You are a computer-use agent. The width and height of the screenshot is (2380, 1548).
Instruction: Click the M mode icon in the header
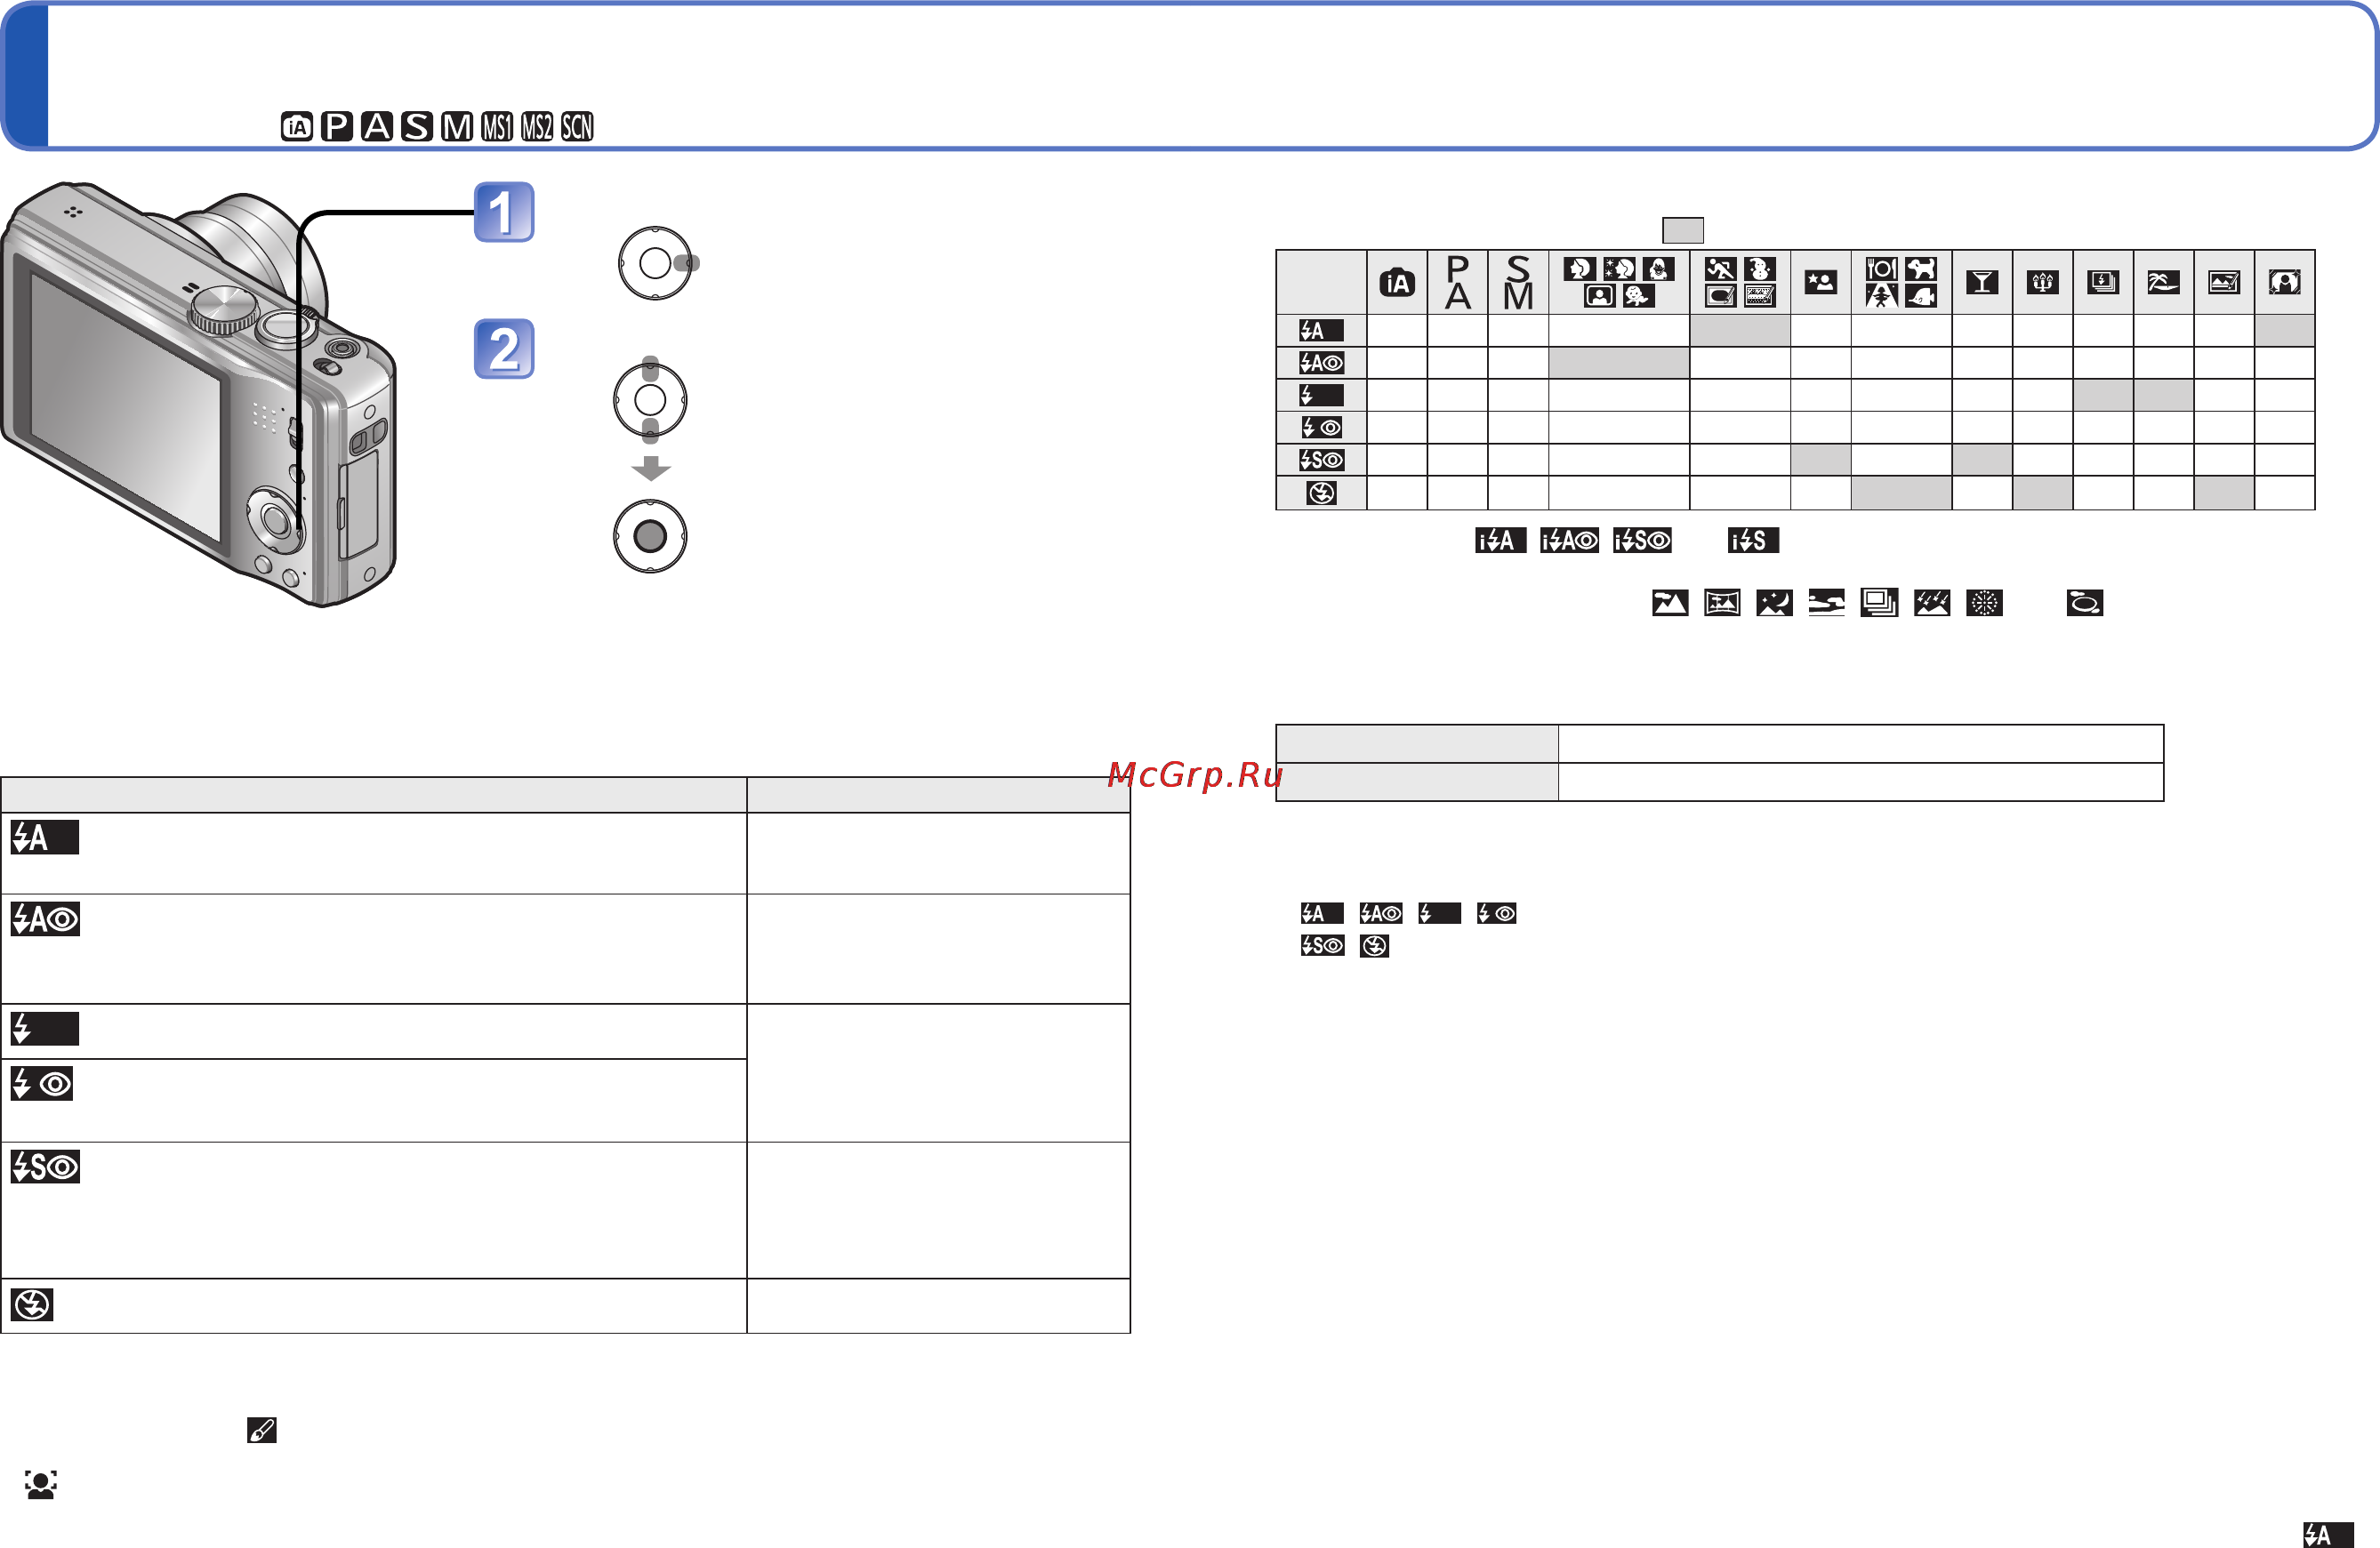(x=457, y=127)
